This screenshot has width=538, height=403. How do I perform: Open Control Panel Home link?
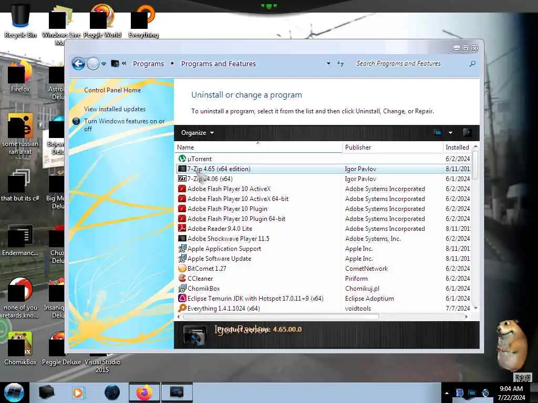click(x=112, y=90)
